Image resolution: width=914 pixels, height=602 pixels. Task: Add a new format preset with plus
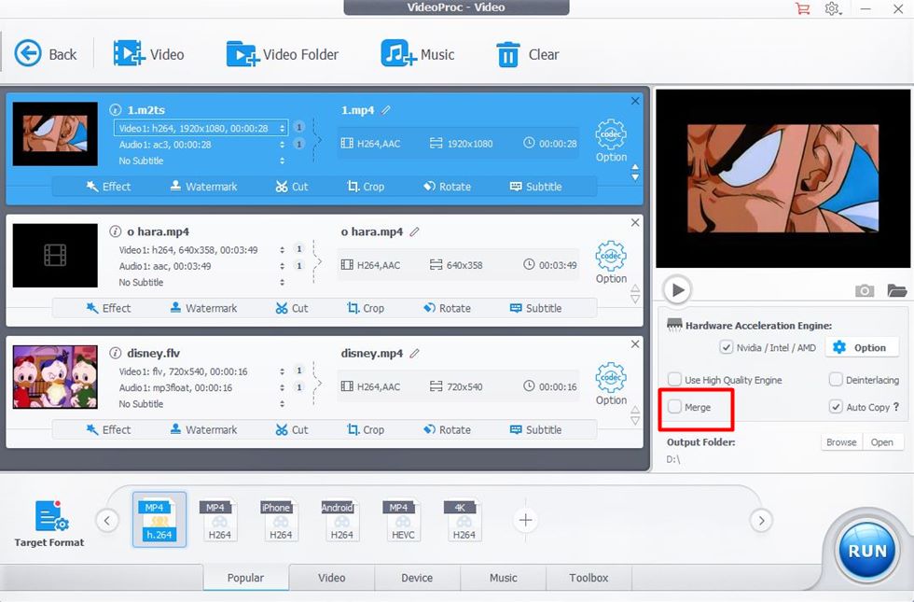coord(525,520)
